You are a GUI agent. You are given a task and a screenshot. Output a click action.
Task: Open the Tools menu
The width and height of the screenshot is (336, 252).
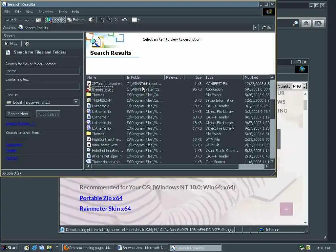(x=63, y=12)
